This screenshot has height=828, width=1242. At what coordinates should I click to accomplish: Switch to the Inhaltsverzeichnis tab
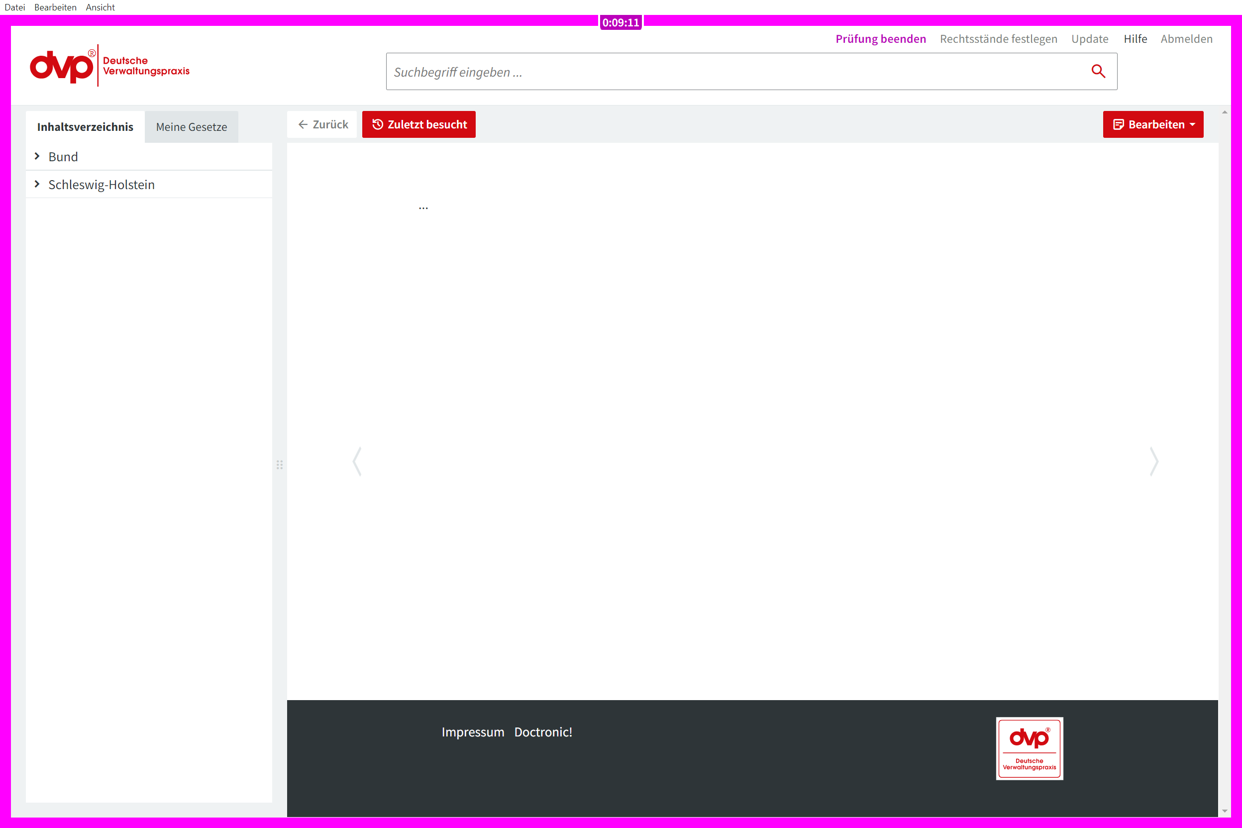(x=85, y=127)
